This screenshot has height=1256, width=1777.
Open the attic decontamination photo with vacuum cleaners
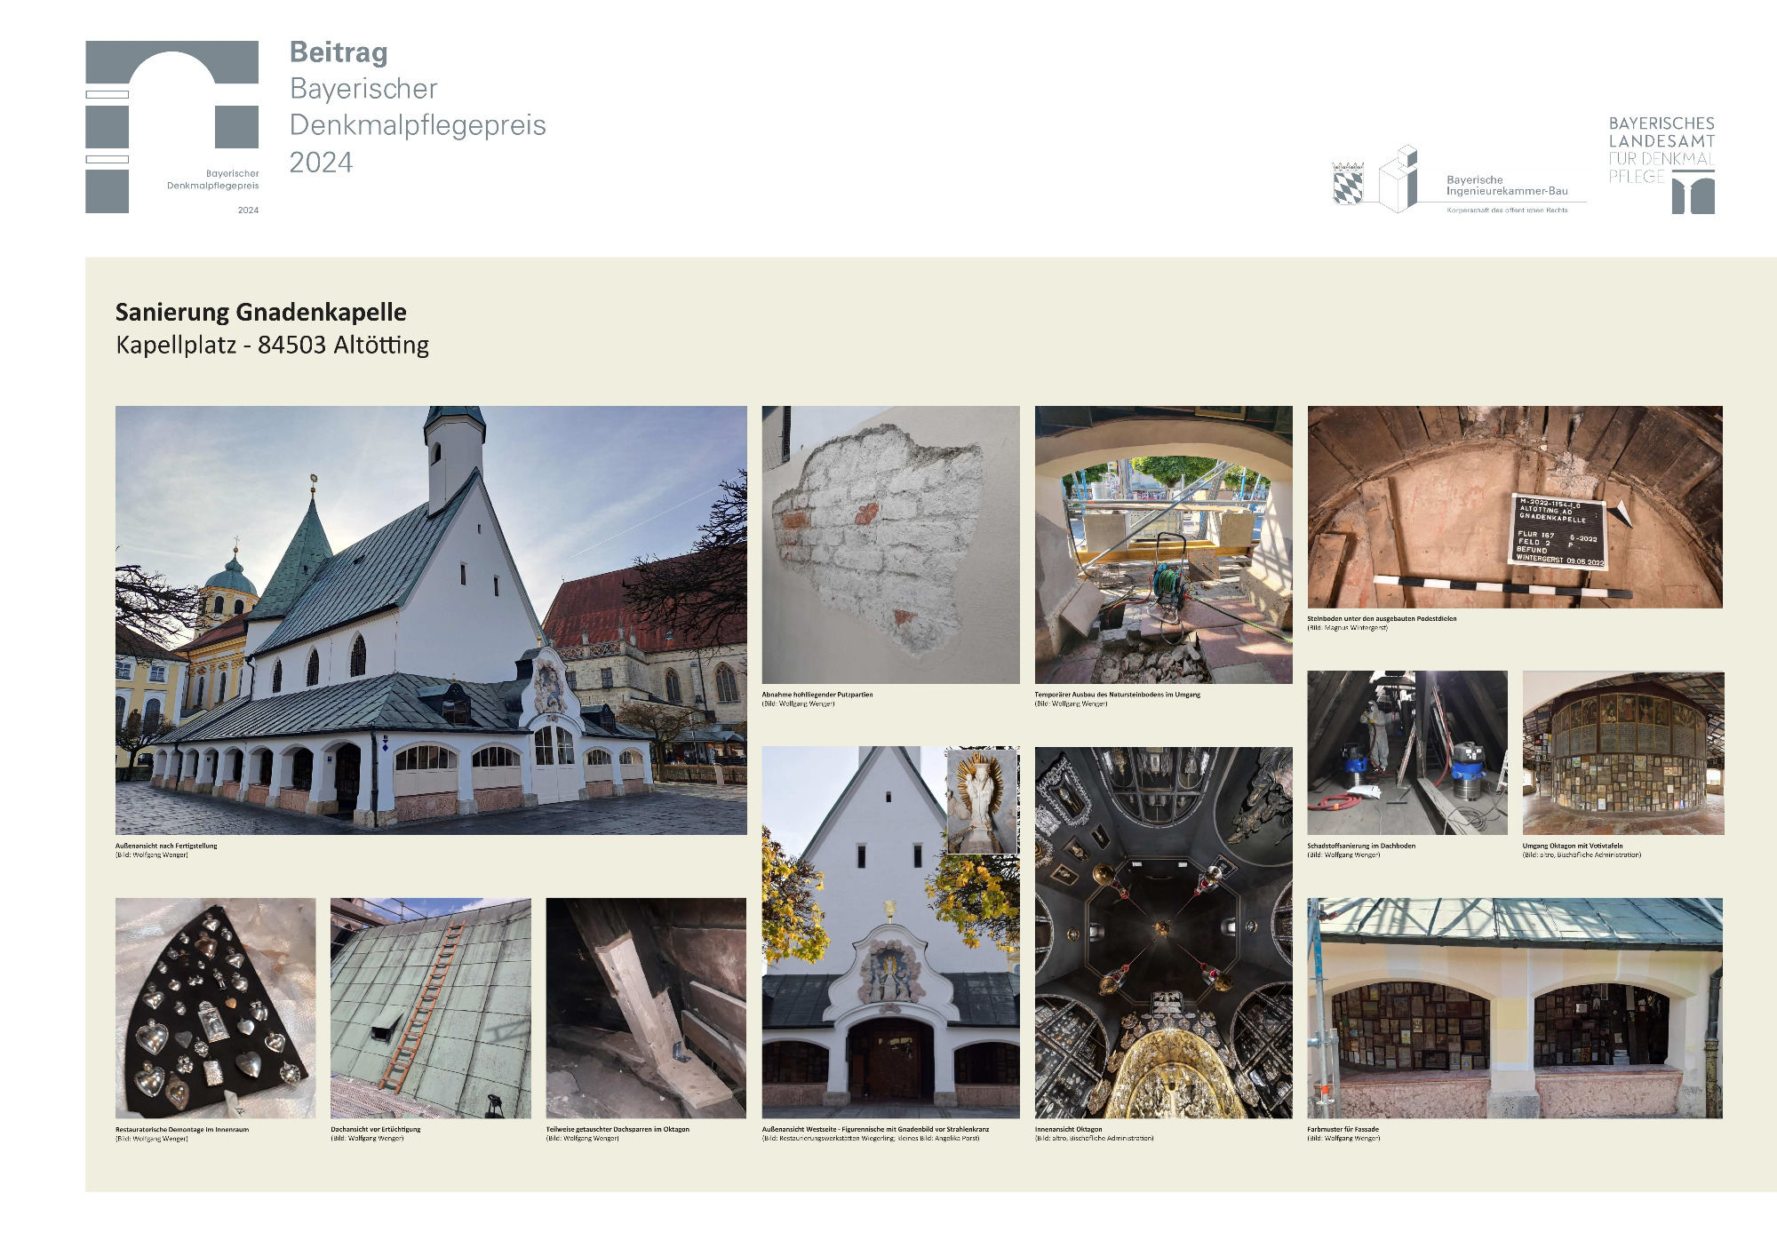[1406, 752]
